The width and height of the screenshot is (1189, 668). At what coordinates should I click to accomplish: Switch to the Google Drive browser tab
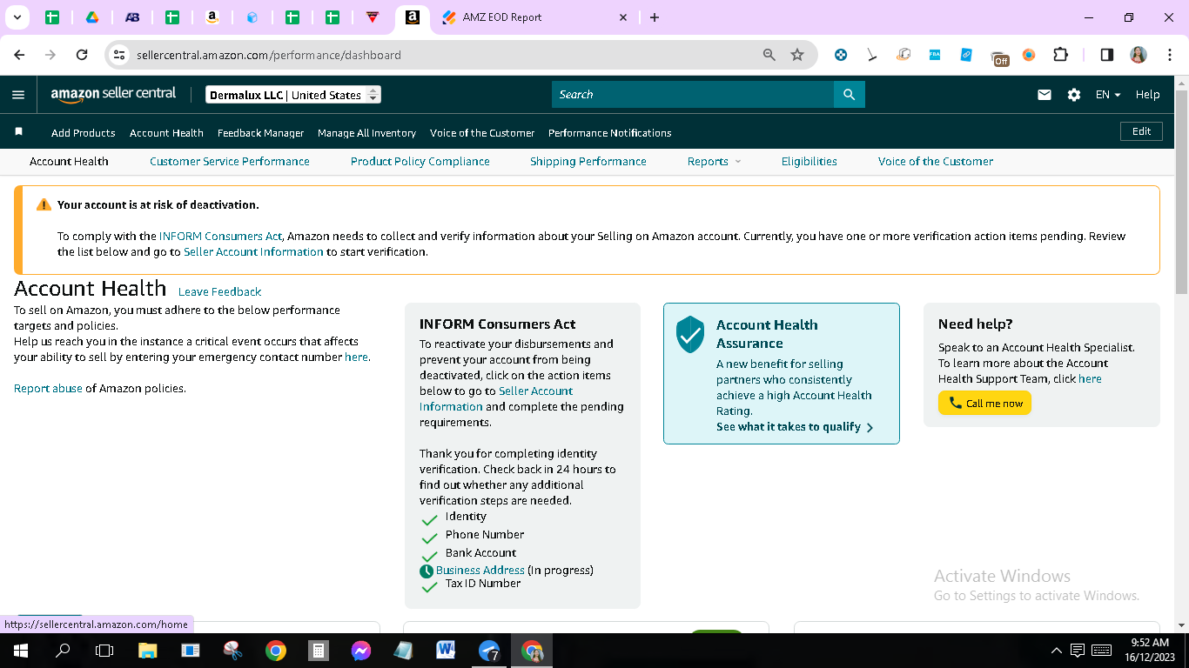coord(92,17)
